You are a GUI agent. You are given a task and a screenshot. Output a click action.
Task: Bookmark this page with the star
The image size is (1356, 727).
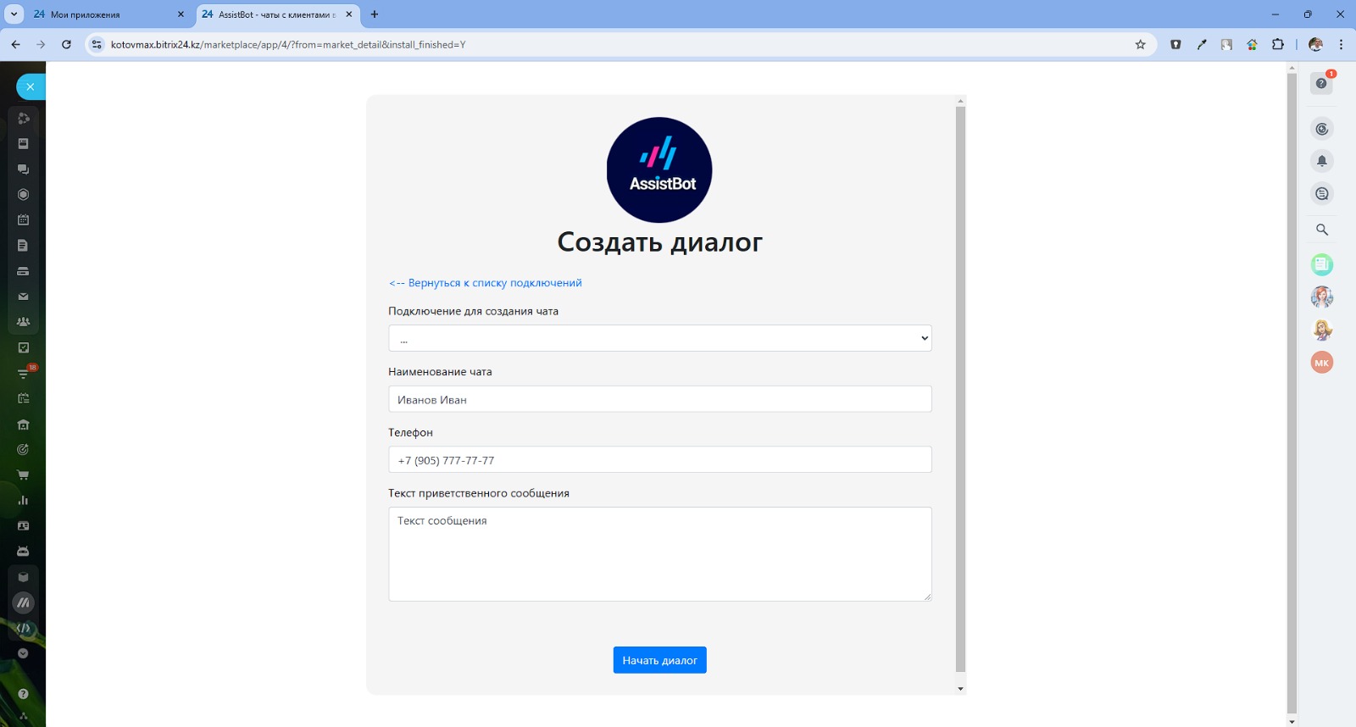tap(1141, 44)
